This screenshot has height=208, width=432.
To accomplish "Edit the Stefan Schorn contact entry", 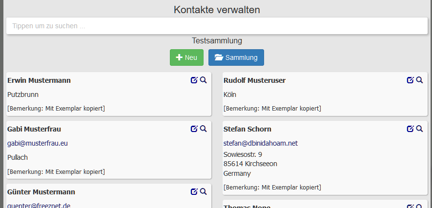I will (410, 129).
